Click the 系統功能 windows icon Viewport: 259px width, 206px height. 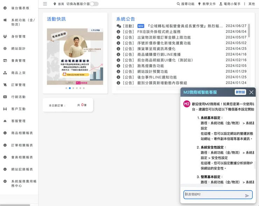coord(5,20)
